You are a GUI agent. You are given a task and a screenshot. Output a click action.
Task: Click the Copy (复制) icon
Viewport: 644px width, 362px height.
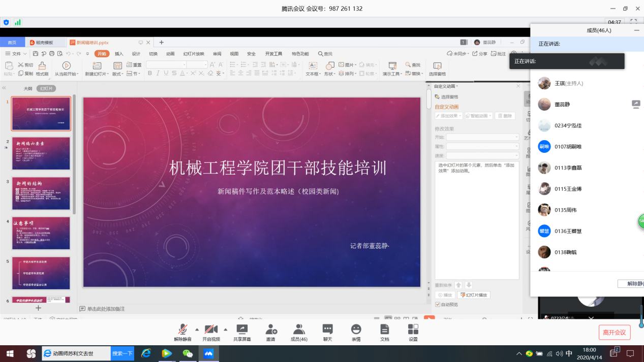pos(21,74)
